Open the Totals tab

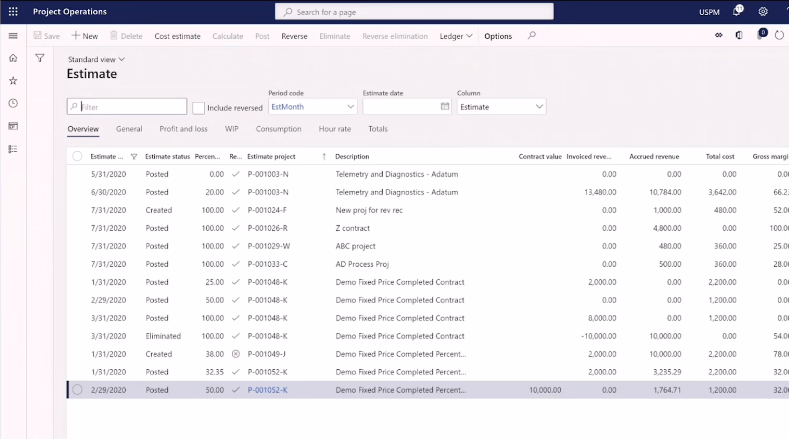[x=378, y=129]
